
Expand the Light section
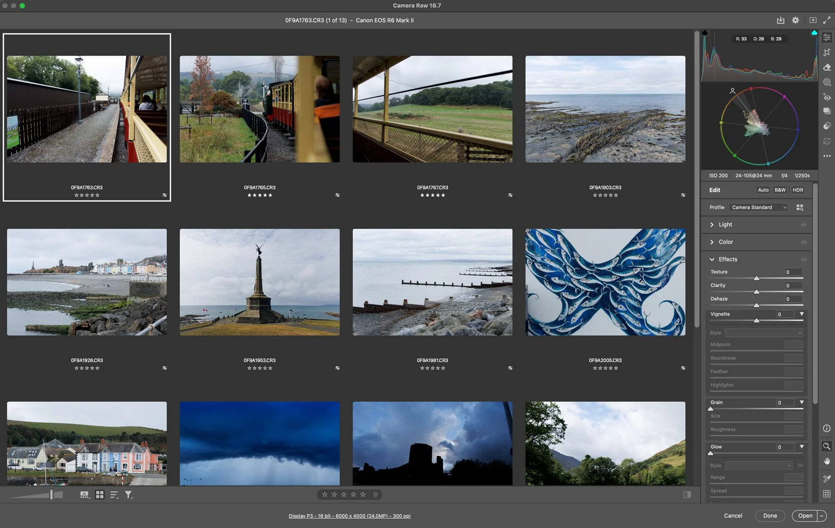(x=712, y=225)
